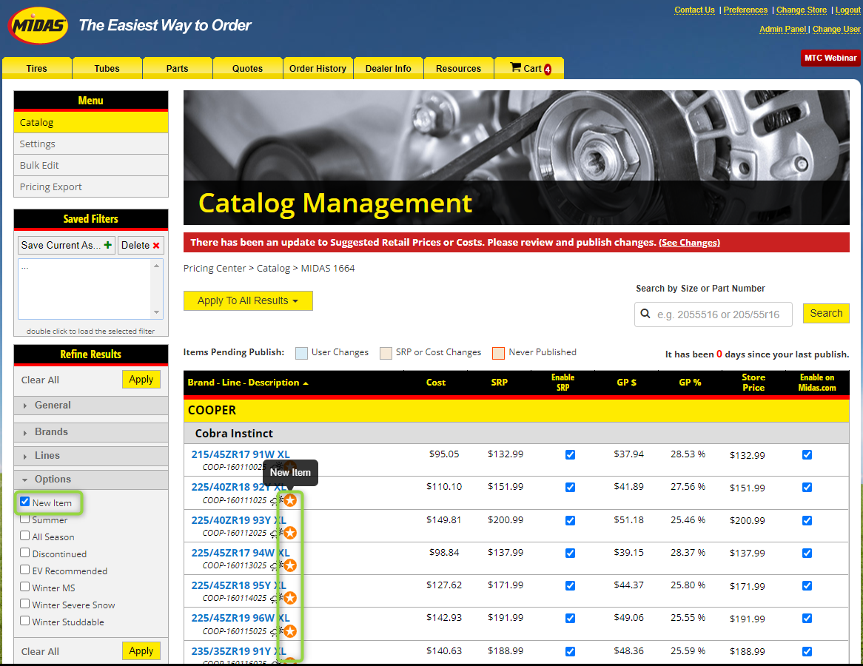863x666 pixels.
Task: Select Bulk Edit in the side Menu
Action: click(x=91, y=165)
